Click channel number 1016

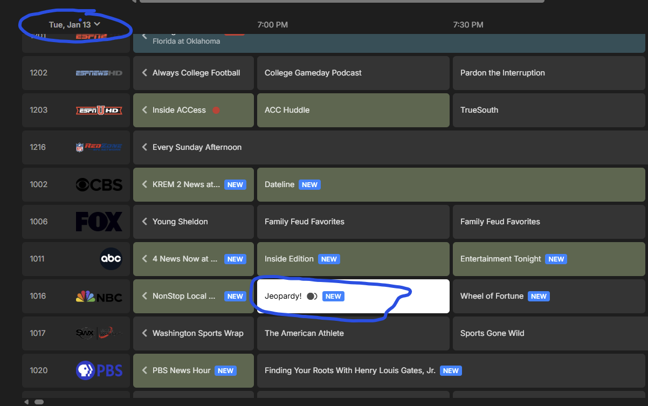[x=38, y=296]
